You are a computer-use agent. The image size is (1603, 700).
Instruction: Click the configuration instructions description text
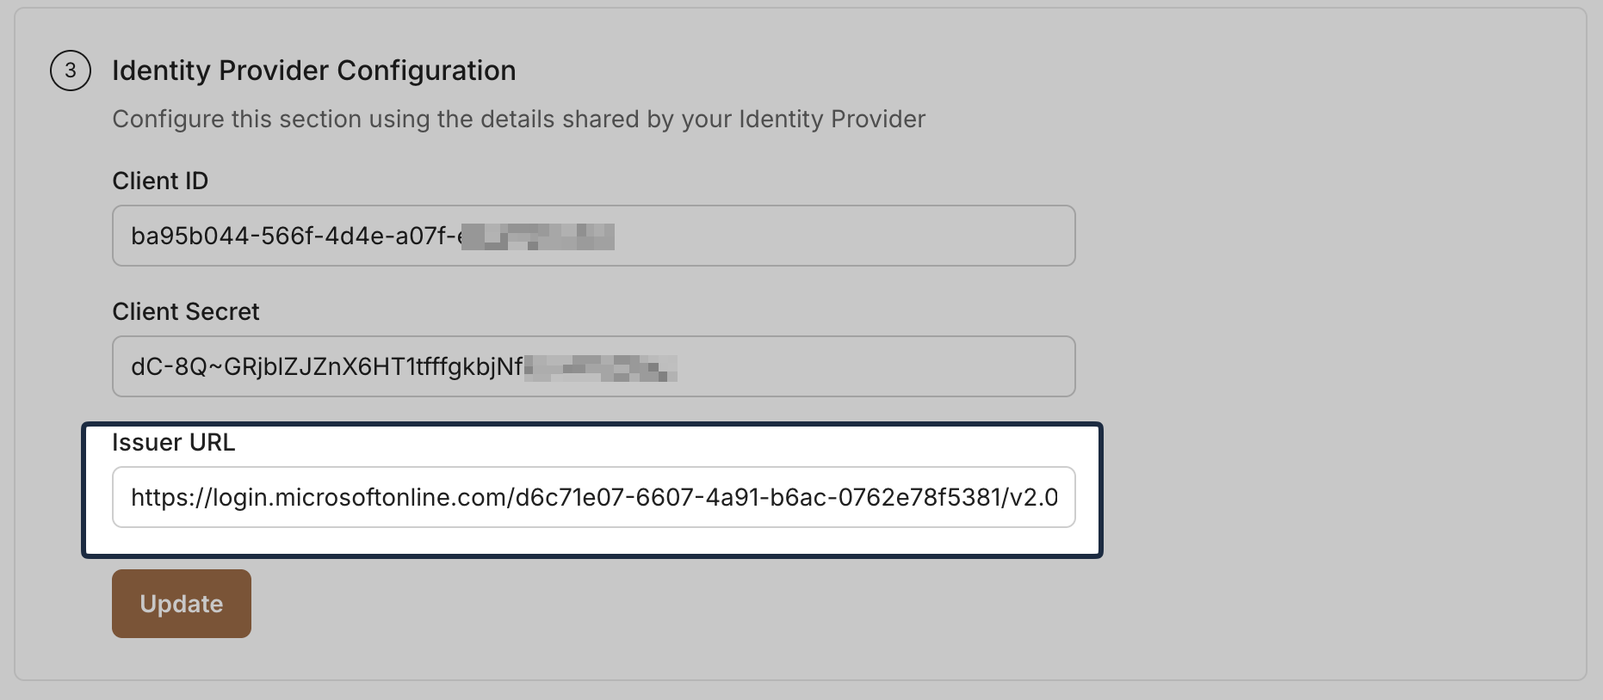click(x=518, y=119)
